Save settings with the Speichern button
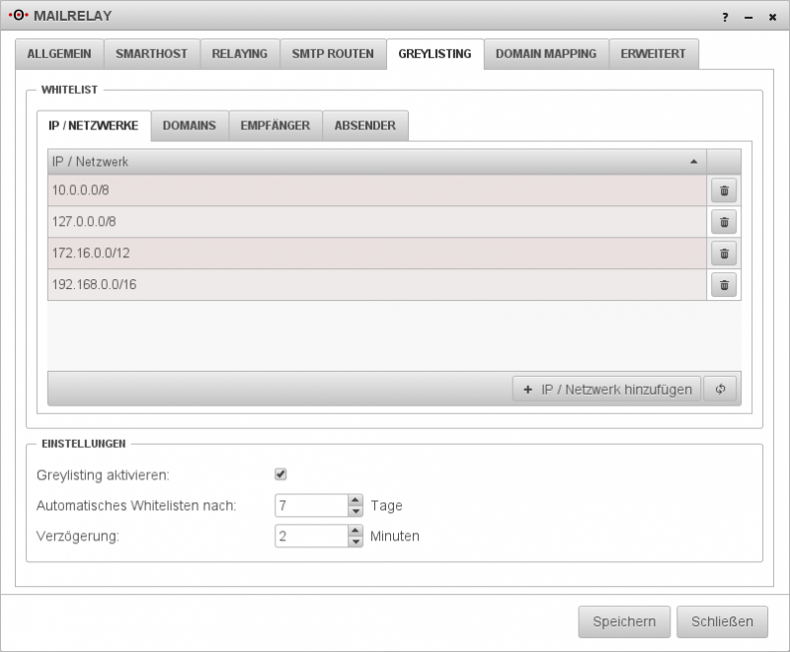 point(624,621)
